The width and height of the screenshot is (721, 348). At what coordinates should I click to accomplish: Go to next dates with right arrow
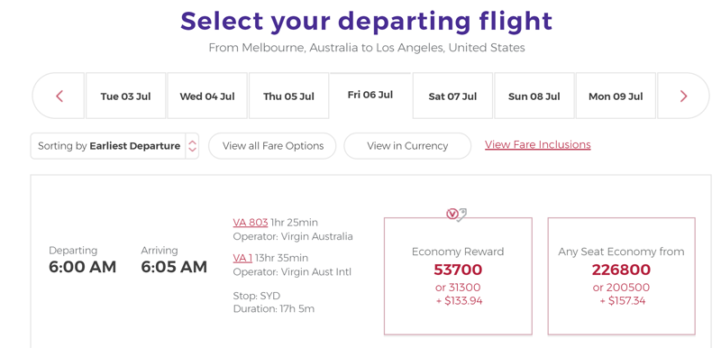(x=683, y=96)
